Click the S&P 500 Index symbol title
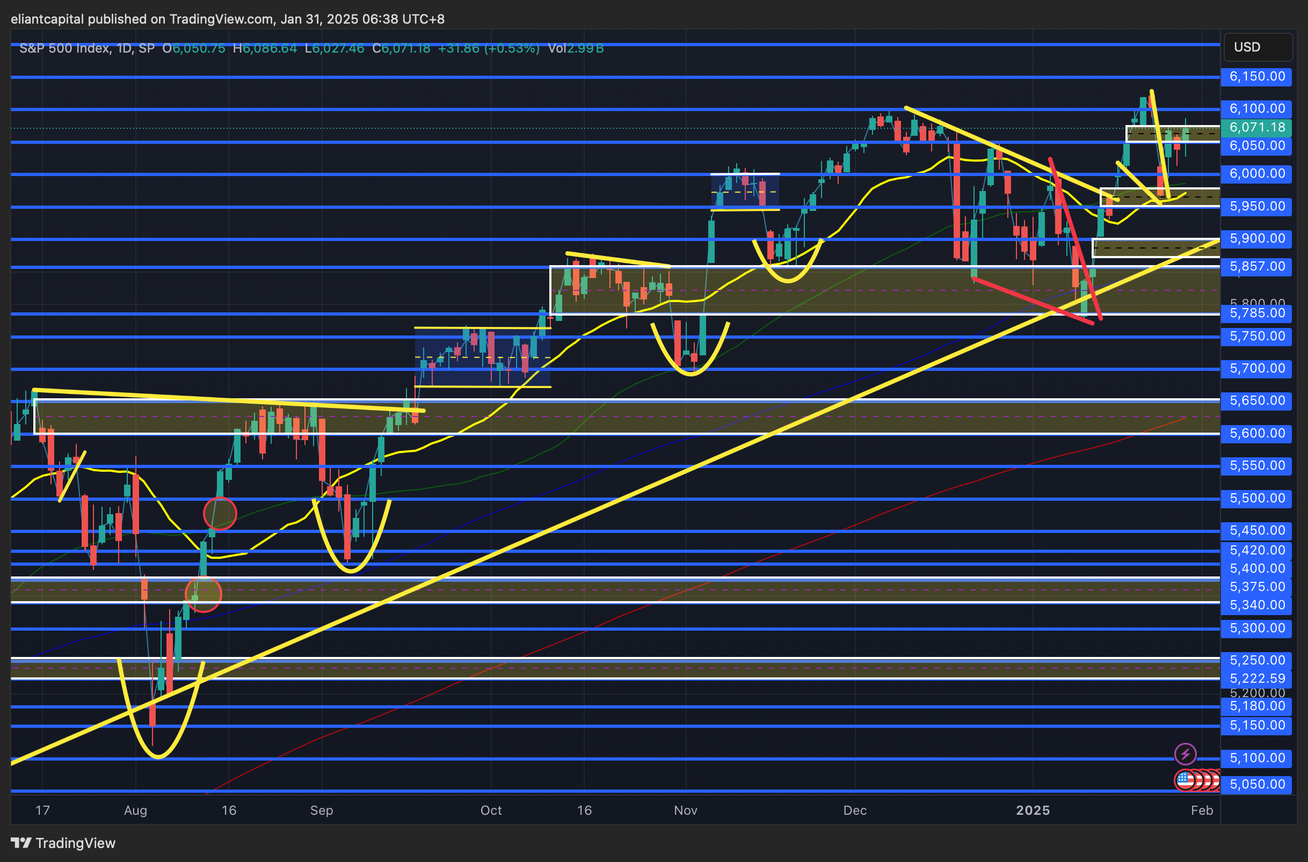This screenshot has height=862, width=1308. point(65,48)
